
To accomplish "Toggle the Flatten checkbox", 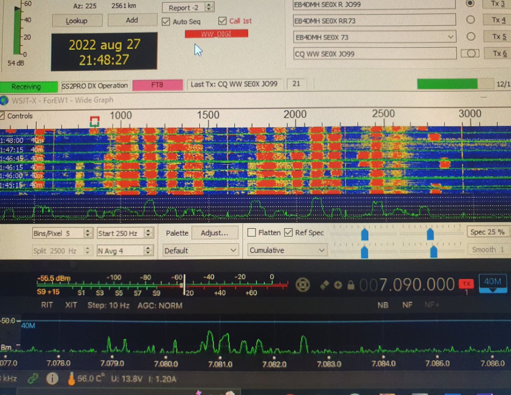I will point(251,233).
